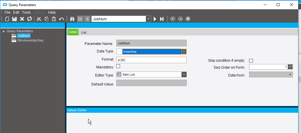This screenshot has width=301, height=133.
Task: Open the Data Type dropdown arrow
Action: coord(184,52)
